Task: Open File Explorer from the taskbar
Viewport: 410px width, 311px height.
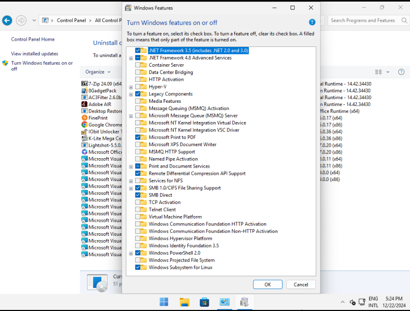Action: point(184,302)
